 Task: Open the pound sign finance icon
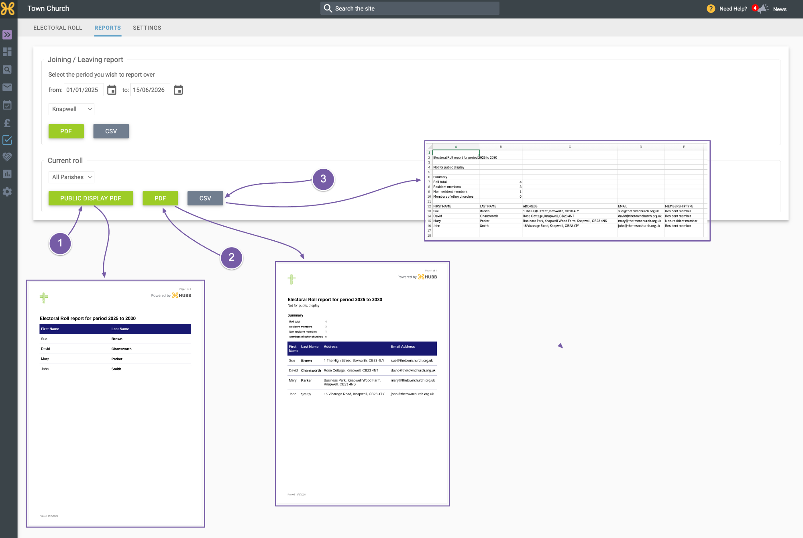(x=7, y=123)
